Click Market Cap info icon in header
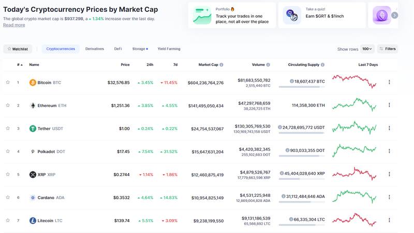The width and height of the screenshot is (414, 233). tap(221, 65)
